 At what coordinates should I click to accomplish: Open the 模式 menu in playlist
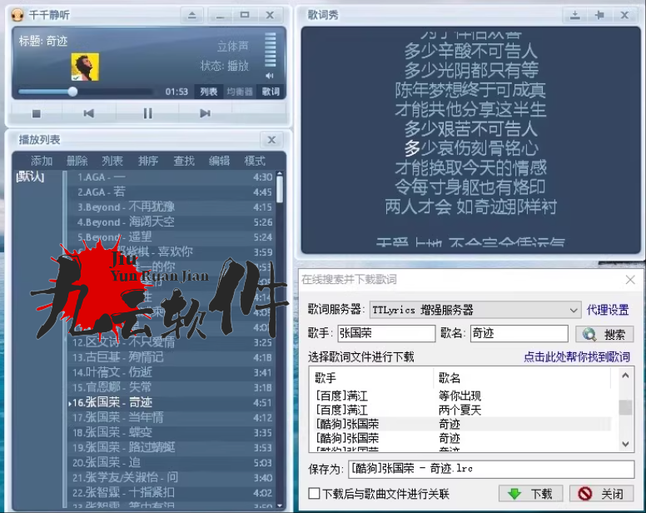[255, 161]
